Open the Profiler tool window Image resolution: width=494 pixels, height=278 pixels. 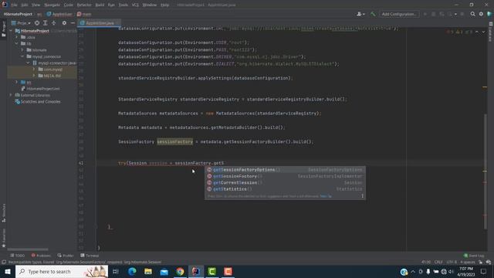(x=66, y=256)
